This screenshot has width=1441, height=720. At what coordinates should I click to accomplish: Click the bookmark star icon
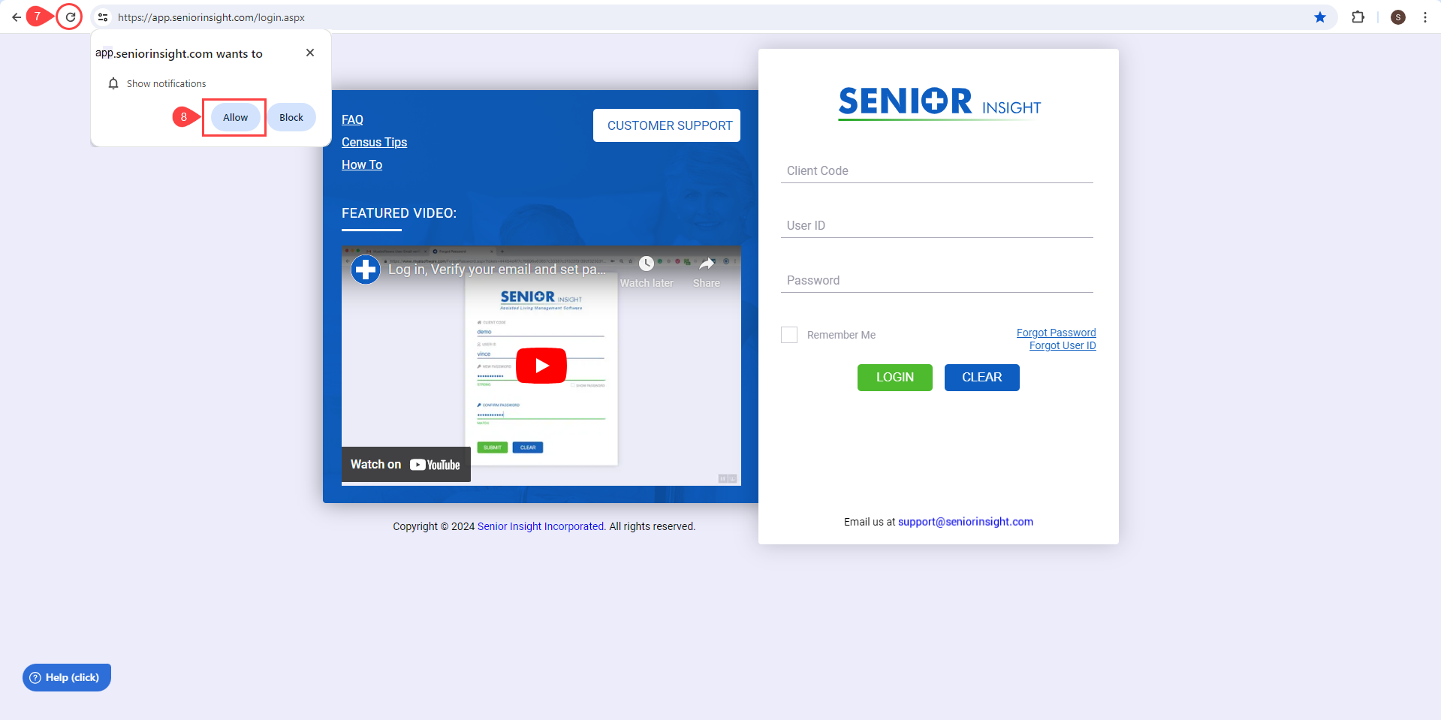(x=1319, y=17)
